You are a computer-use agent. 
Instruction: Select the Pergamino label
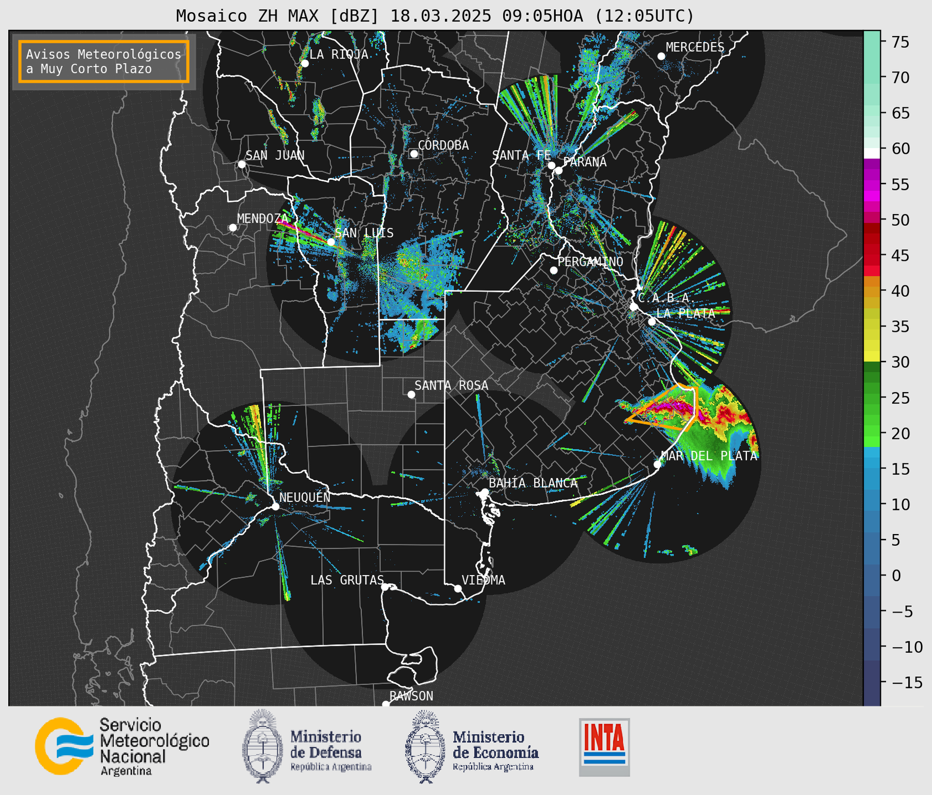click(x=591, y=261)
